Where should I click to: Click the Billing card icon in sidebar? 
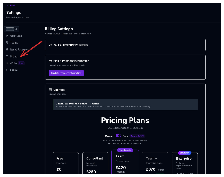tap(7, 56)
